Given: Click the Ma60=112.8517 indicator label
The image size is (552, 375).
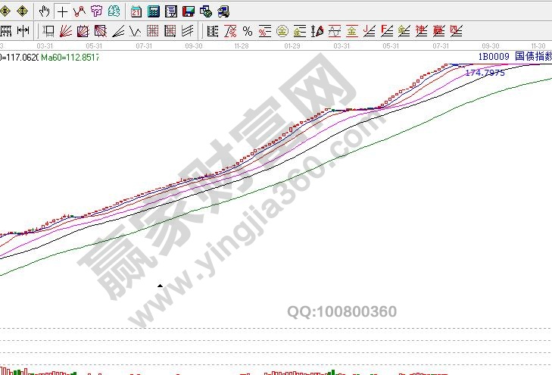Looking at the screenshot, I should point(70,57).
